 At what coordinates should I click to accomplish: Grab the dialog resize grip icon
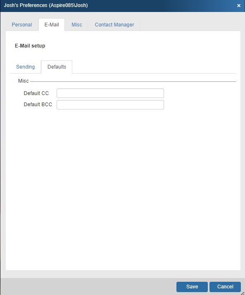pos(243,293)
